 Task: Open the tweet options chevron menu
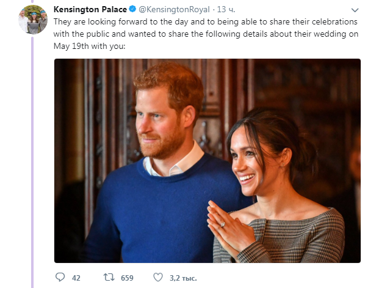(x=355, y=10)
